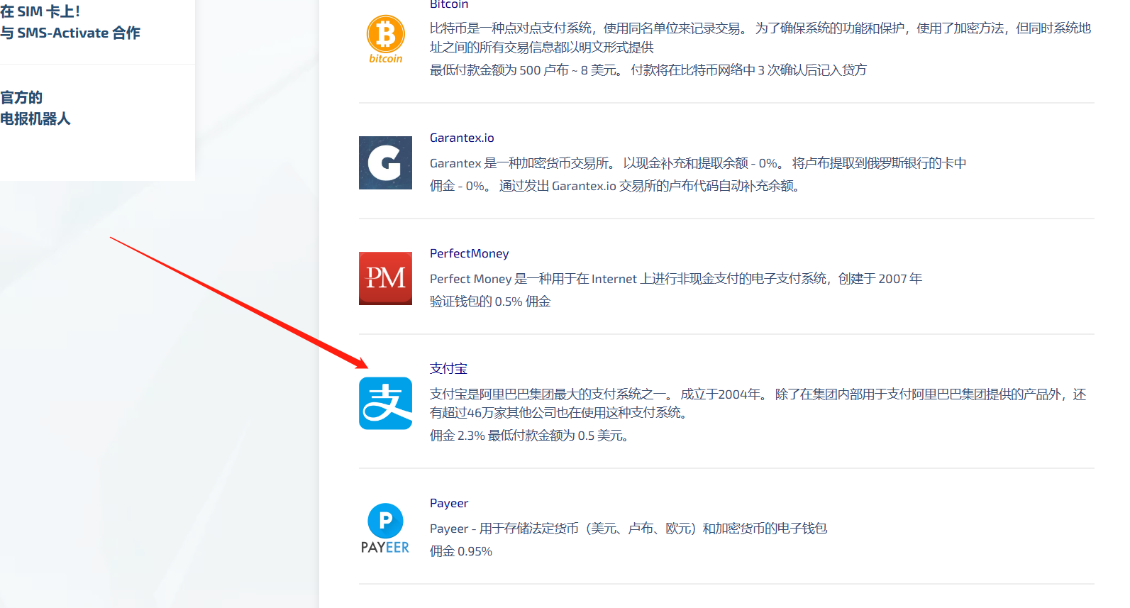
Task: Click the Alipay 支付宝 logo icon
Action: [x=385, y=403]
